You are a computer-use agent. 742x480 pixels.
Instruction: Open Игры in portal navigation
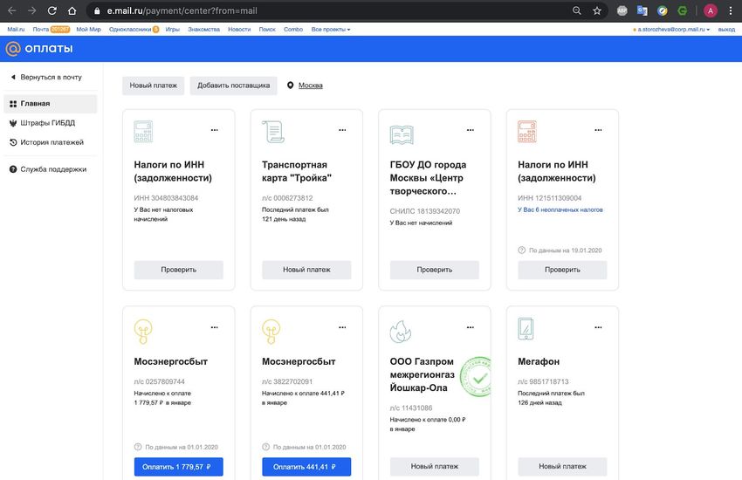(x=172, y=30)
